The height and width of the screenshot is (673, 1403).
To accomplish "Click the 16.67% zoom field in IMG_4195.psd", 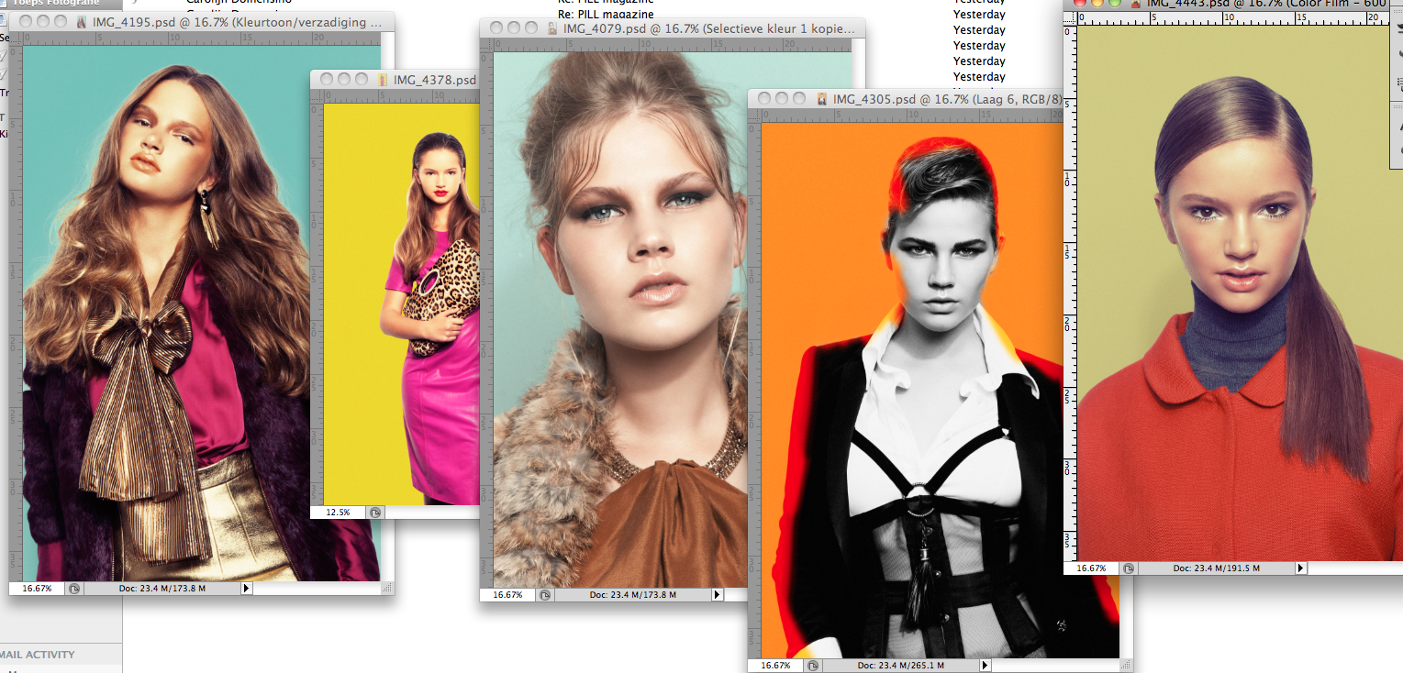I will pos(38,589).
